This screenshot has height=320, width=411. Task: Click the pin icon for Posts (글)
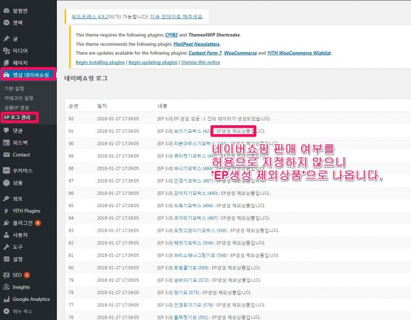6,39
